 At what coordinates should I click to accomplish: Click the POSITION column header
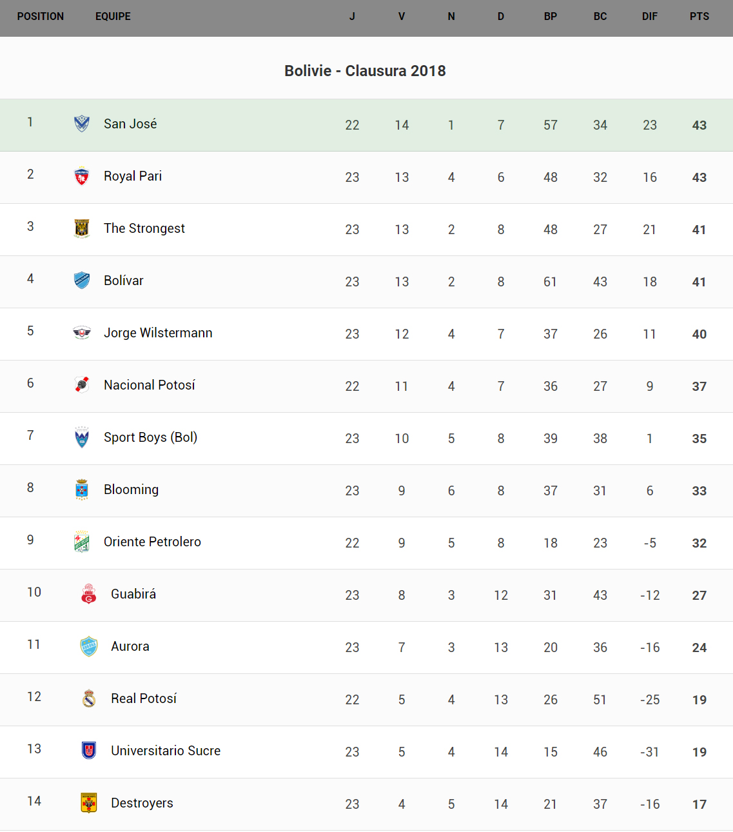pos(41,17)
